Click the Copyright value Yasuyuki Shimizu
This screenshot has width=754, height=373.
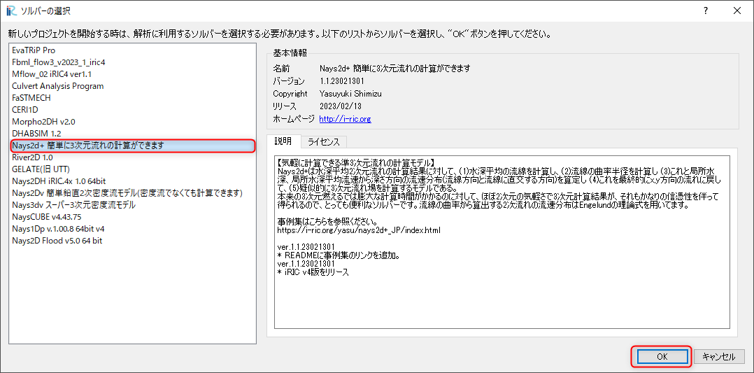349,93
